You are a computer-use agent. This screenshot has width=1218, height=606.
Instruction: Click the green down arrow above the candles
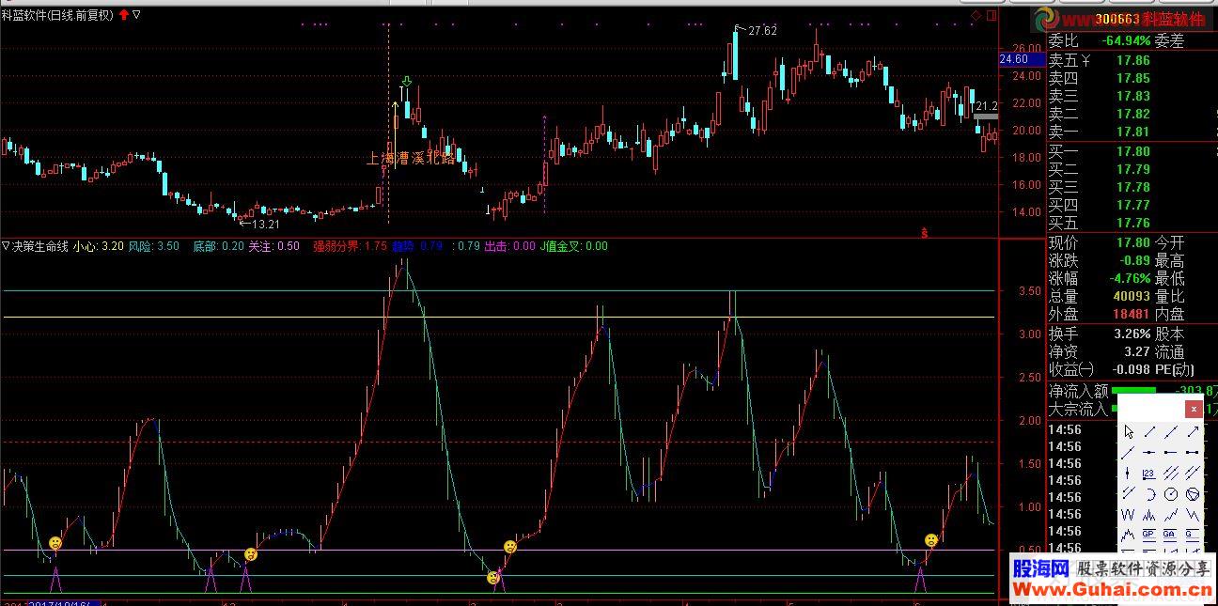[x=405, y=82]
